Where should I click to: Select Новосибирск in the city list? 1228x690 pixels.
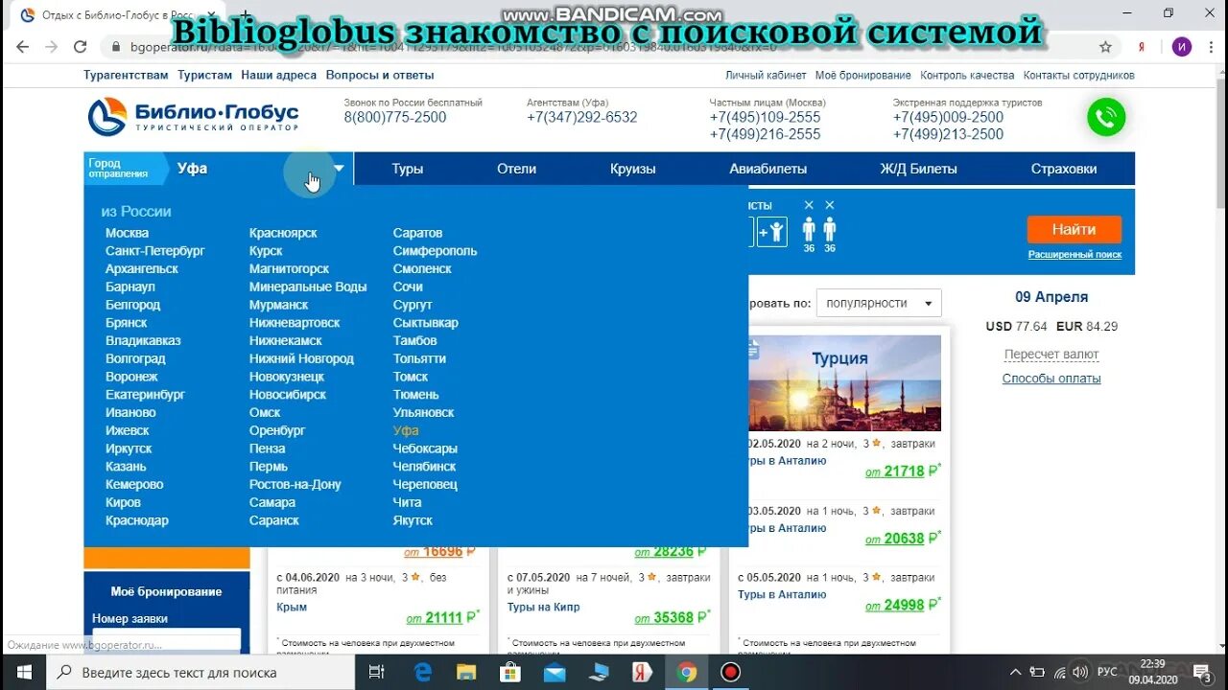(x=288, y=395)
